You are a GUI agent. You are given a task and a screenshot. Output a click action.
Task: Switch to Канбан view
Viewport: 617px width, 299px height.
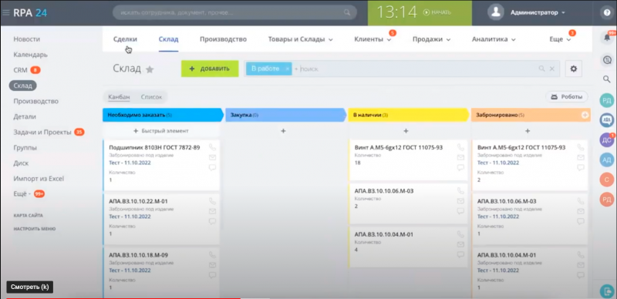click(x=119, y=97)
